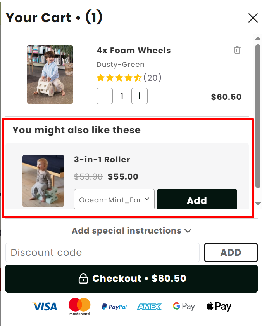Click the 4x Foam Wheels title
The height and width of the screenshot is (326, 262).
pos(133,51)
